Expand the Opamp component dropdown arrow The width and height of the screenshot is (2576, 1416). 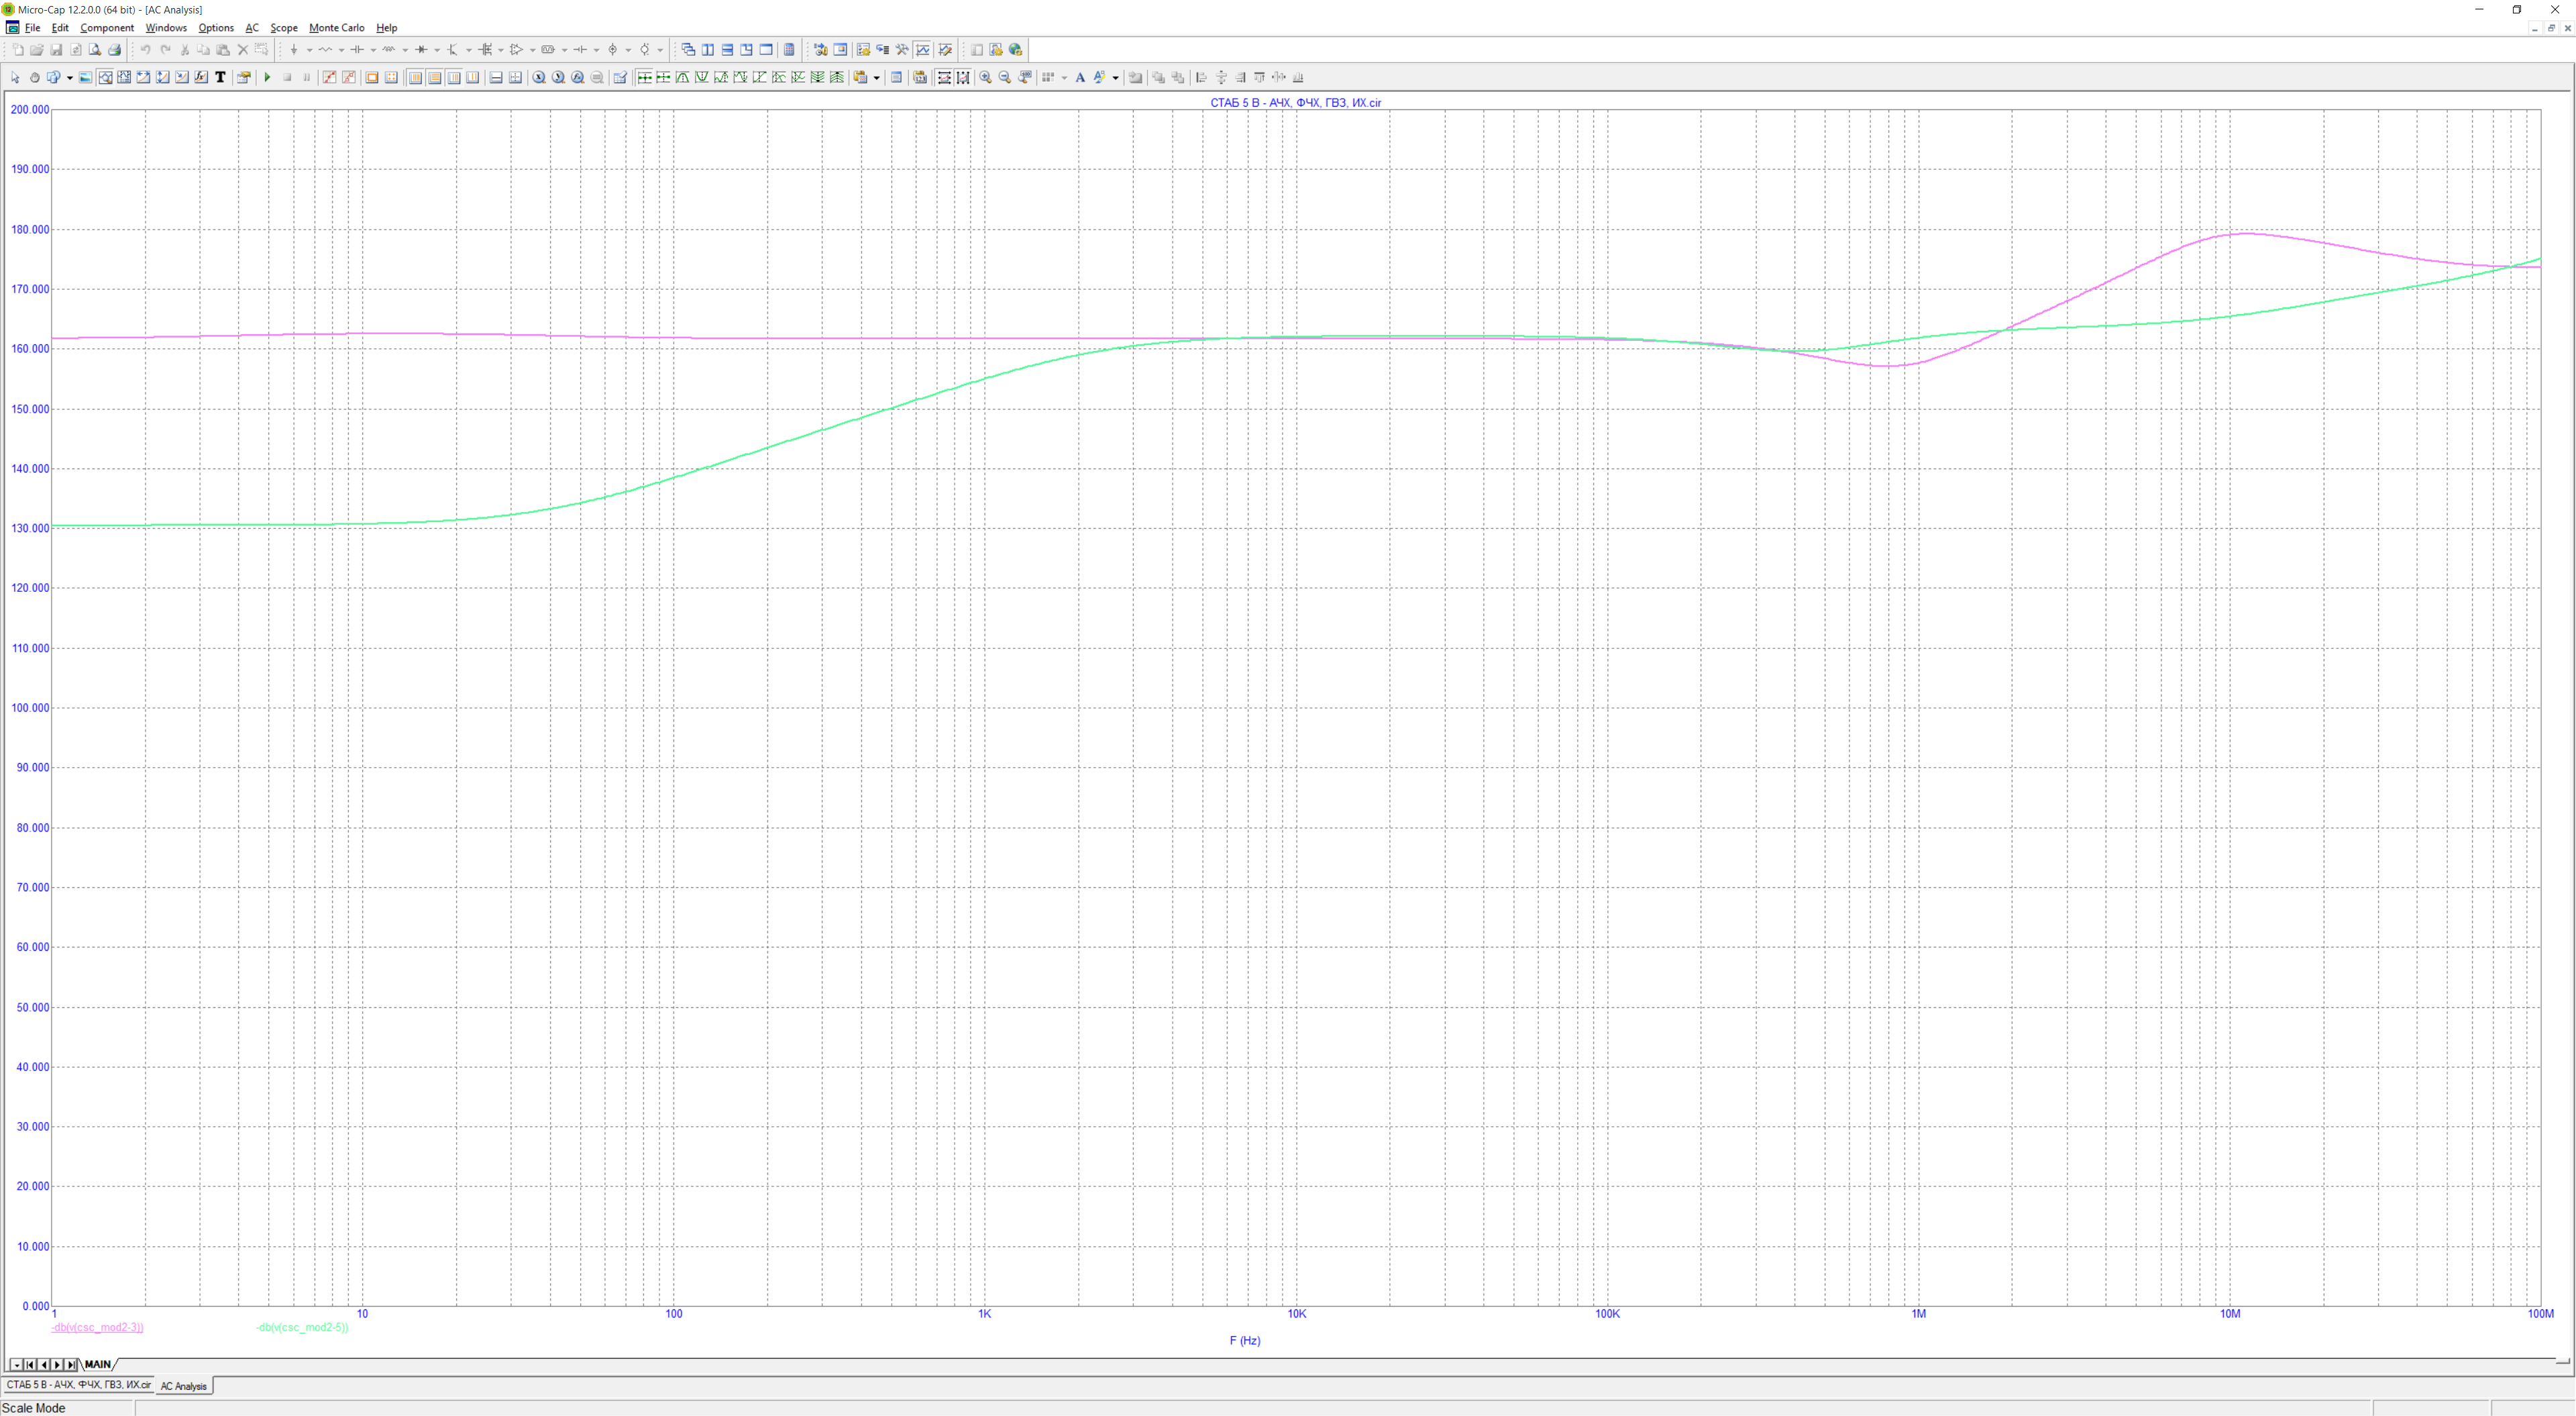tap(532, 50)
